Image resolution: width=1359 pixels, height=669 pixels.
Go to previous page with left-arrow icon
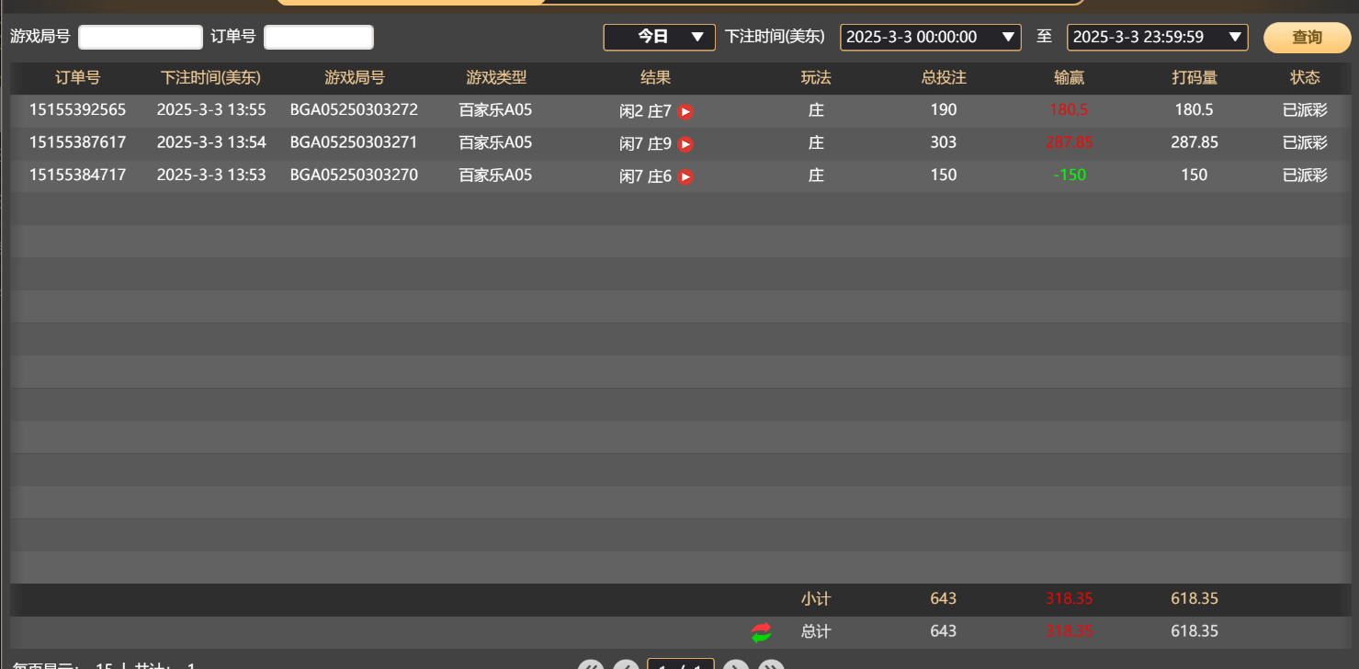tap(627, 664)
